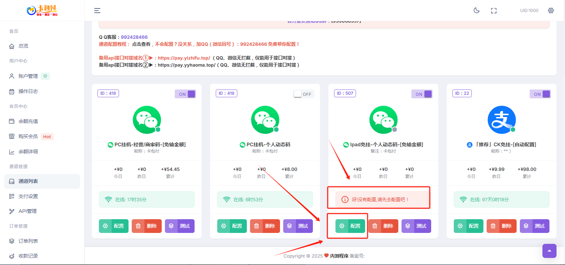Viewport: 565px width, 265px height.
Task: Open settings using the top-right gear icon
Action: click(551, 10)
